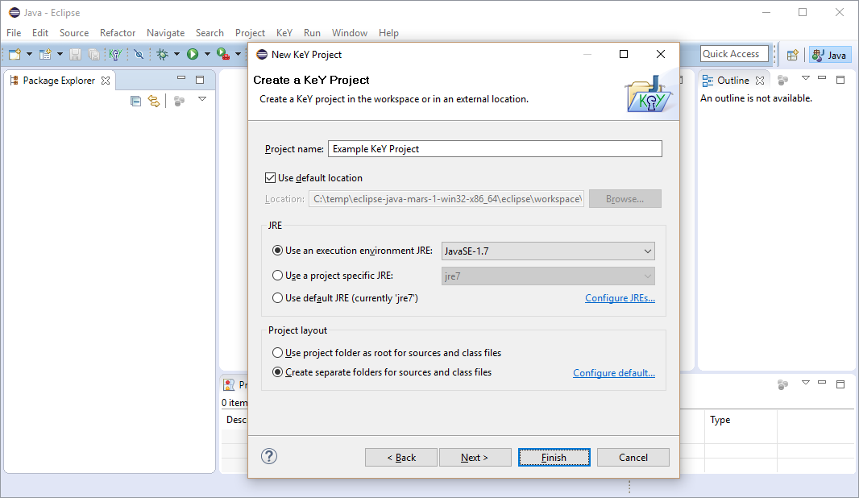The image size is (859, 498).
Task: Select Use an execution environment JRE radio
Action: (x=278, y=251)
